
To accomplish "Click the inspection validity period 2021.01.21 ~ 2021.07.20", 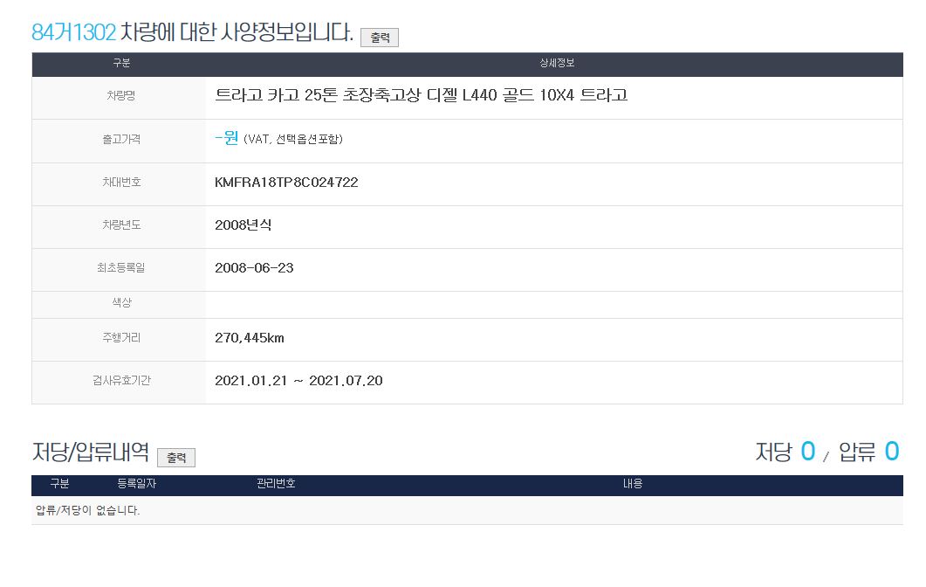I will click(298, 381).
